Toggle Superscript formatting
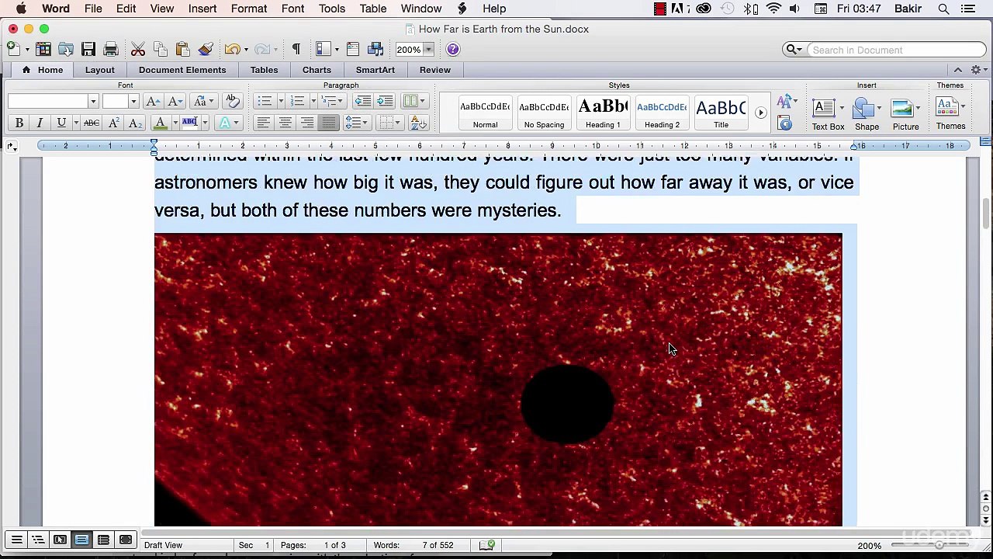Viewport: 993px width, 559px height. pos(113,123)
